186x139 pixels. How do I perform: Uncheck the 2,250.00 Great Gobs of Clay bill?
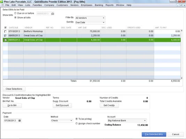coord(5,35)
